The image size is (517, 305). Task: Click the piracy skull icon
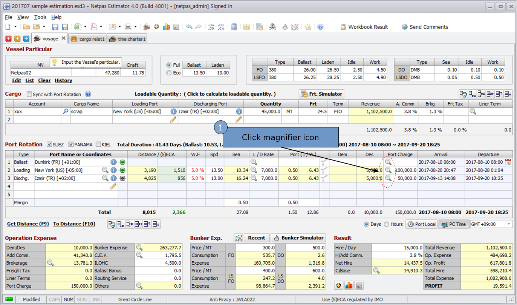(272, 27)
